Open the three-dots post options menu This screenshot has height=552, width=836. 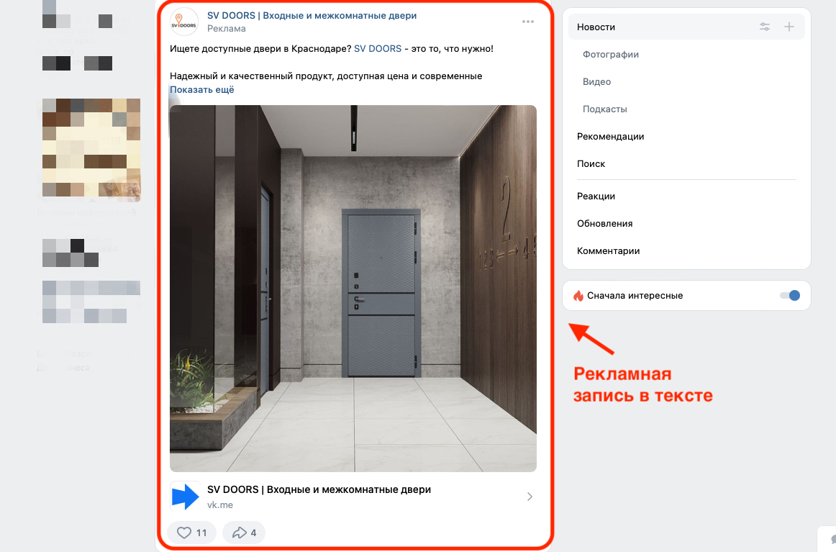pyautogui.click(x=528, y=22)
